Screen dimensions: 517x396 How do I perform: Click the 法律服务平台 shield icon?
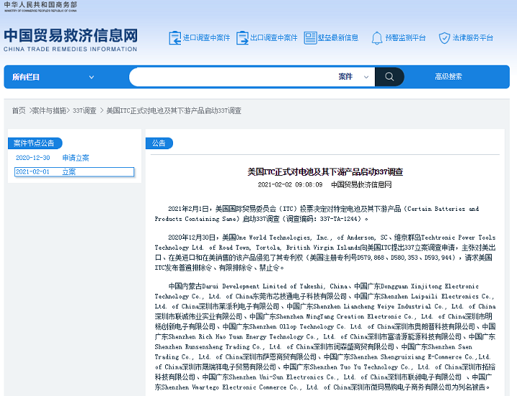(444, 38)
